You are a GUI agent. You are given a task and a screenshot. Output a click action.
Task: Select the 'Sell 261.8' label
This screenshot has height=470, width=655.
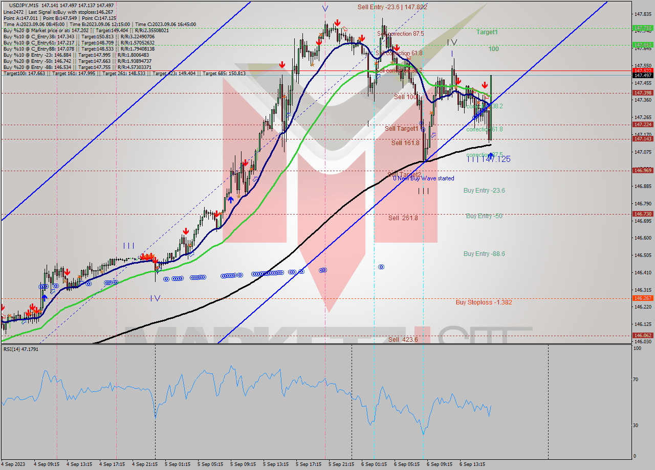tap(403, 218)
